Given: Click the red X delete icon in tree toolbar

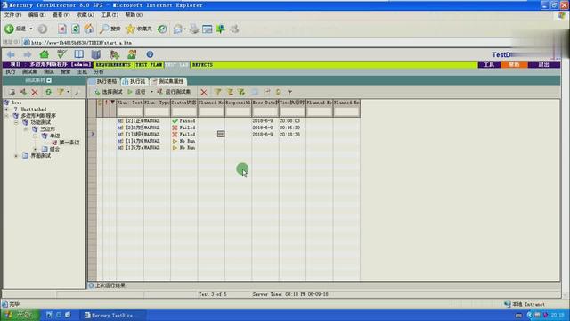Looking at the screenshot, I should tap(35, 92).
